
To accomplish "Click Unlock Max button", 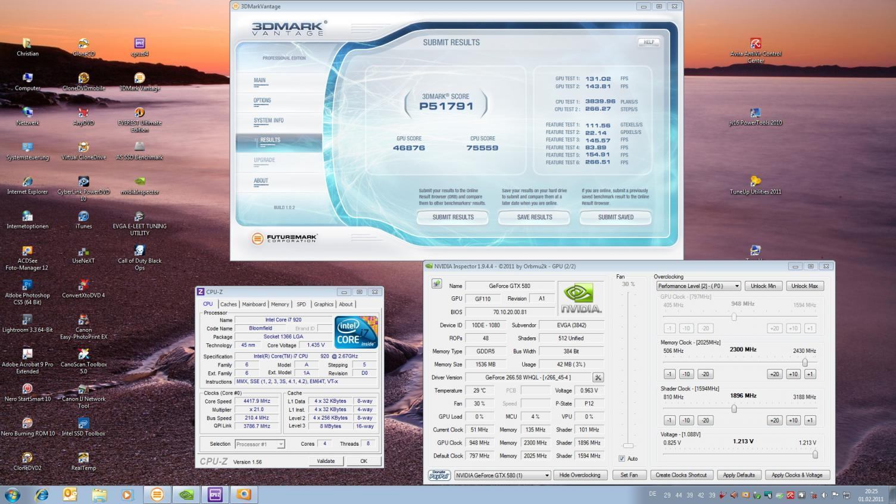I will (804, 286).
